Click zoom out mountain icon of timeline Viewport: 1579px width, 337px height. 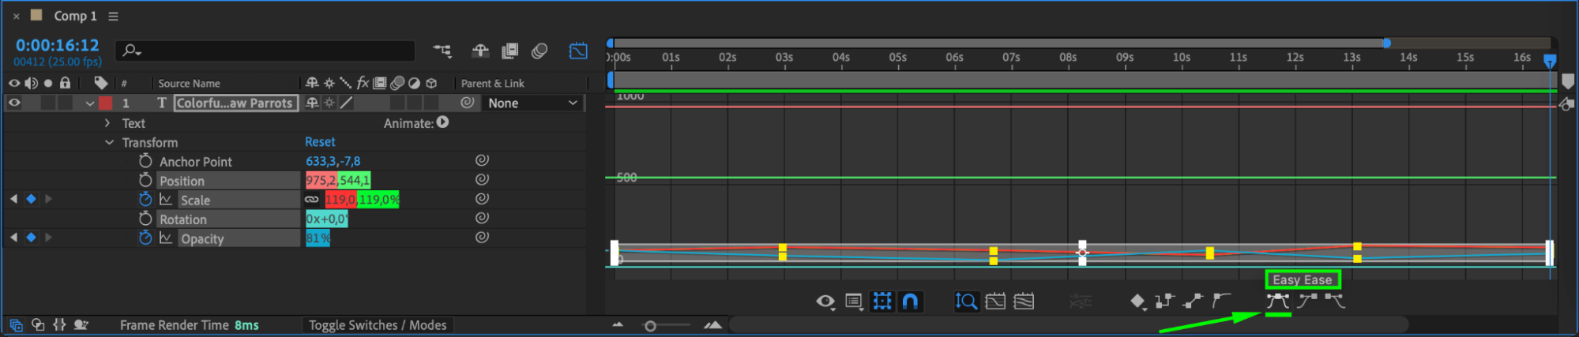point(618,324)
